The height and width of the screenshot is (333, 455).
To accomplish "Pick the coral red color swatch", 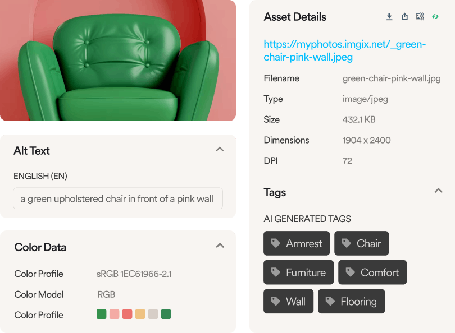I will [x=128, y=314].
